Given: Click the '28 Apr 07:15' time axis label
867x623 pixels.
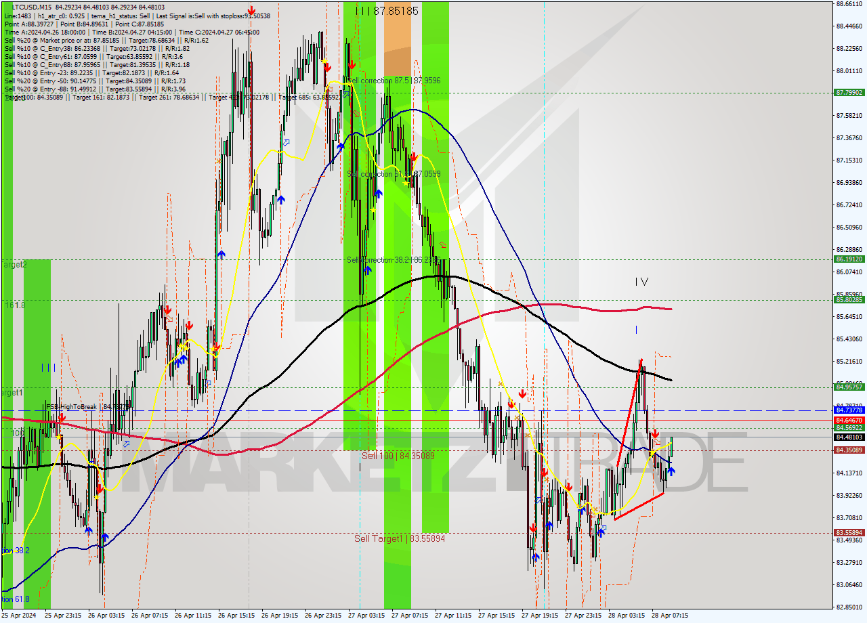Looking at the screenshot, I should [669, 616].
